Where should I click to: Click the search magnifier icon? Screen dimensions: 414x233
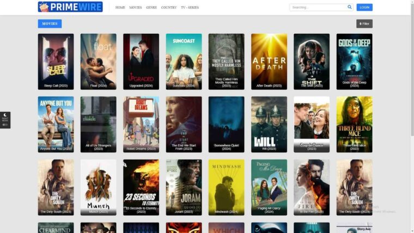pyautogui.click(x=349, y=7)
